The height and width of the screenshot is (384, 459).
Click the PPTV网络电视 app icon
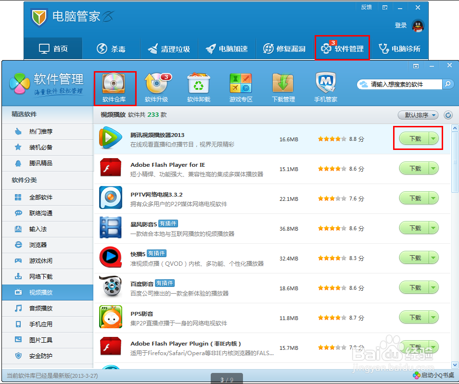(x=110, y=198)
